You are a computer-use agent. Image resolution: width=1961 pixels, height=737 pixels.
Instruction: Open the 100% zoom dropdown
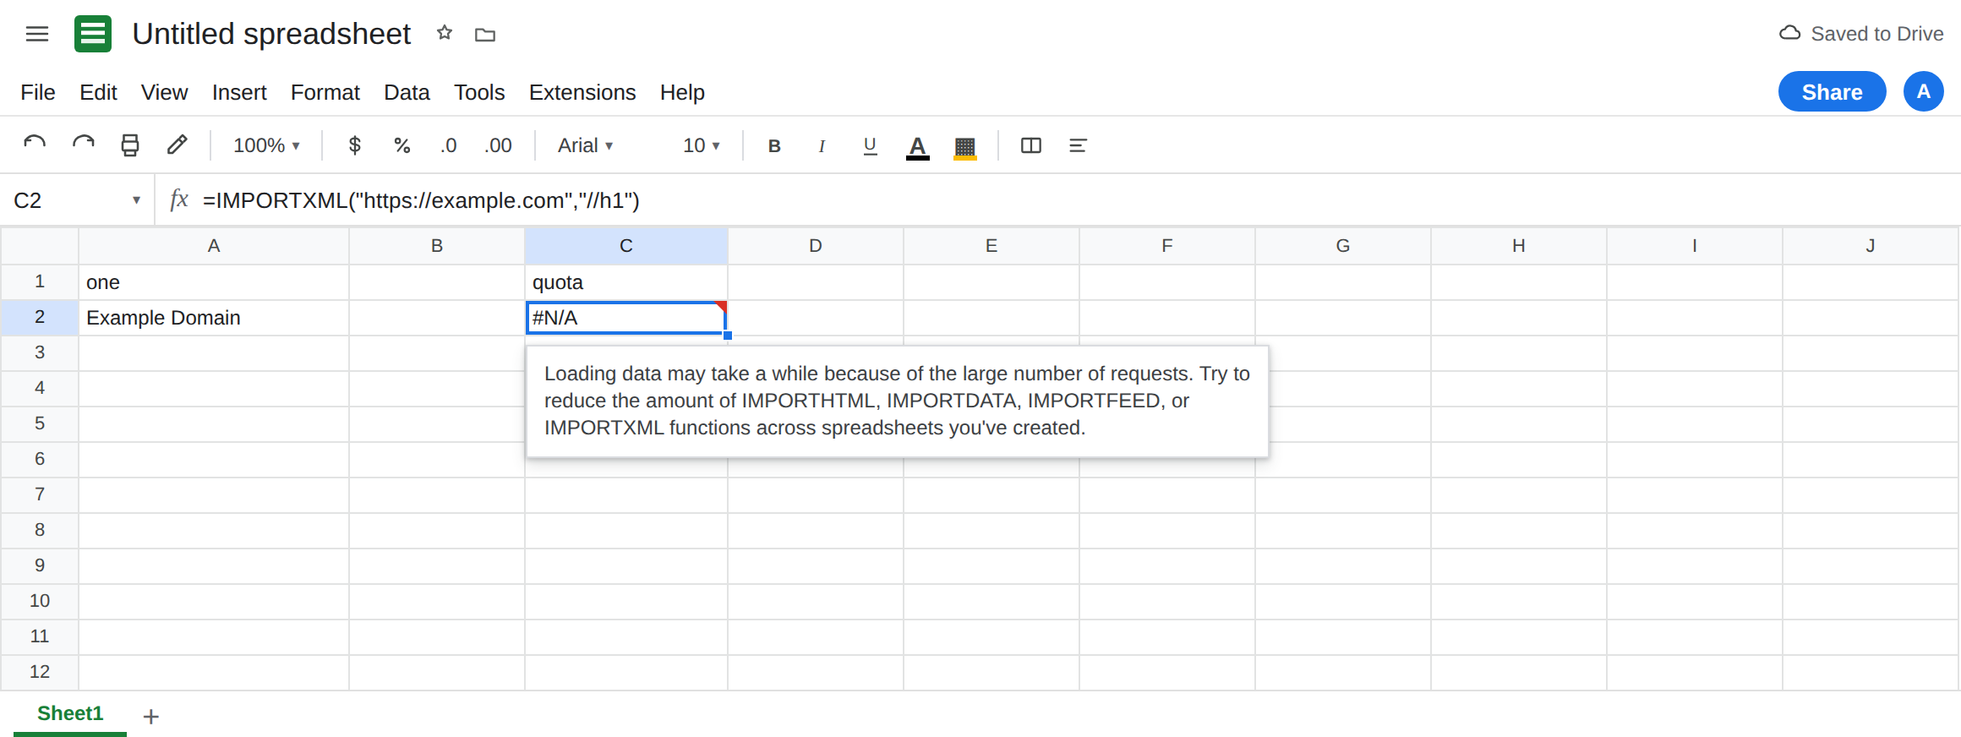[266, 145]
